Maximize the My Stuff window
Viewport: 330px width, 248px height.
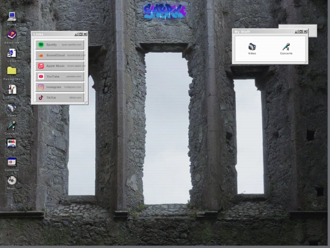click(x=301, y=32)
